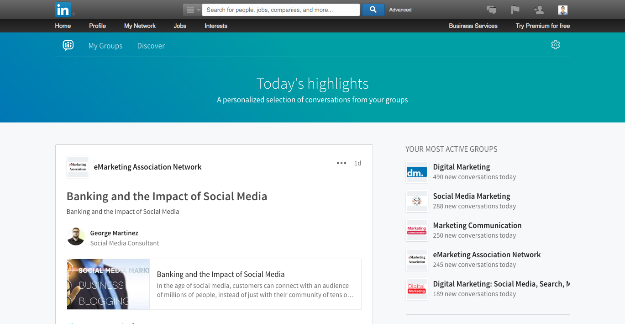Open George Martinez's profile name link
Viewport: 625px width, 324px height.
coord(114,233)
